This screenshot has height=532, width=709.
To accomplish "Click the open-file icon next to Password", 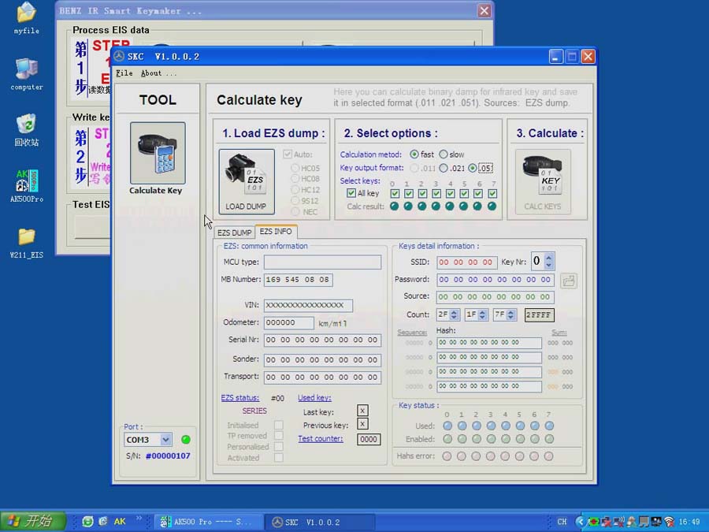I will [568, 281].
